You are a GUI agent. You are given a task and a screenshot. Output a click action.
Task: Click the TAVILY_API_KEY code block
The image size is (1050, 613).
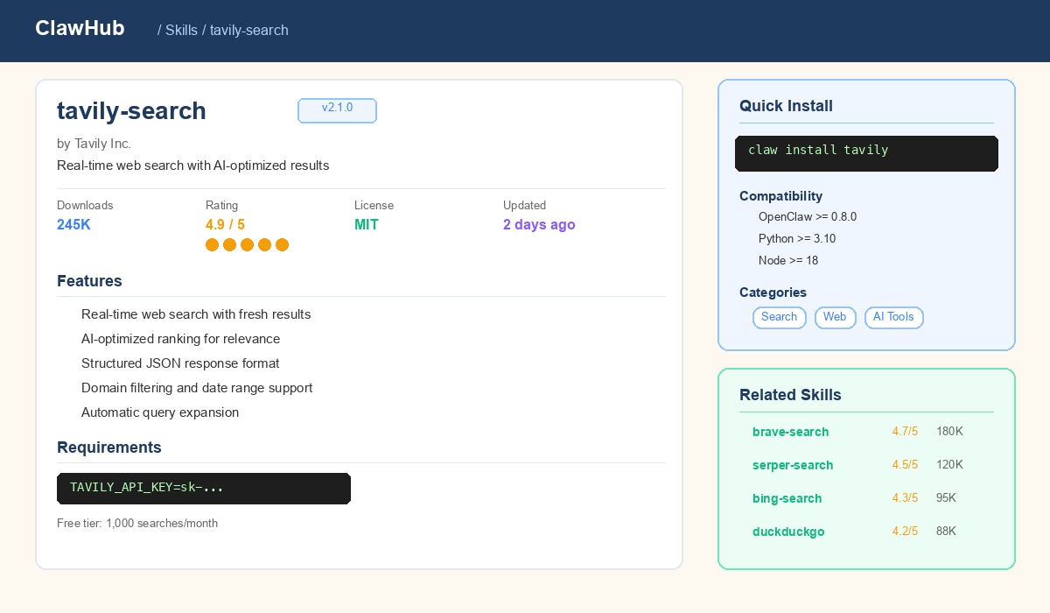click(204, 489)
